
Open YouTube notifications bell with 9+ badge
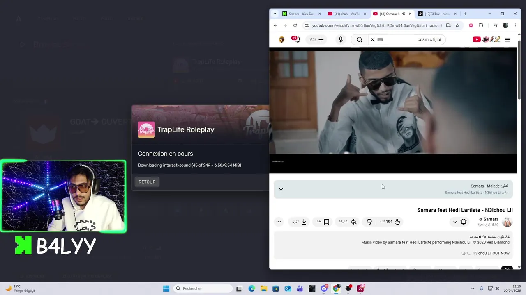tap(296, 39)
